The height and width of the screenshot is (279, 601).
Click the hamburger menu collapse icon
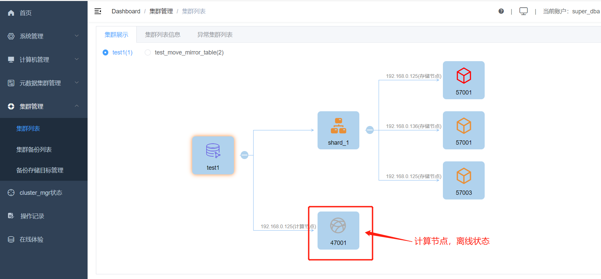coord(98,11)
